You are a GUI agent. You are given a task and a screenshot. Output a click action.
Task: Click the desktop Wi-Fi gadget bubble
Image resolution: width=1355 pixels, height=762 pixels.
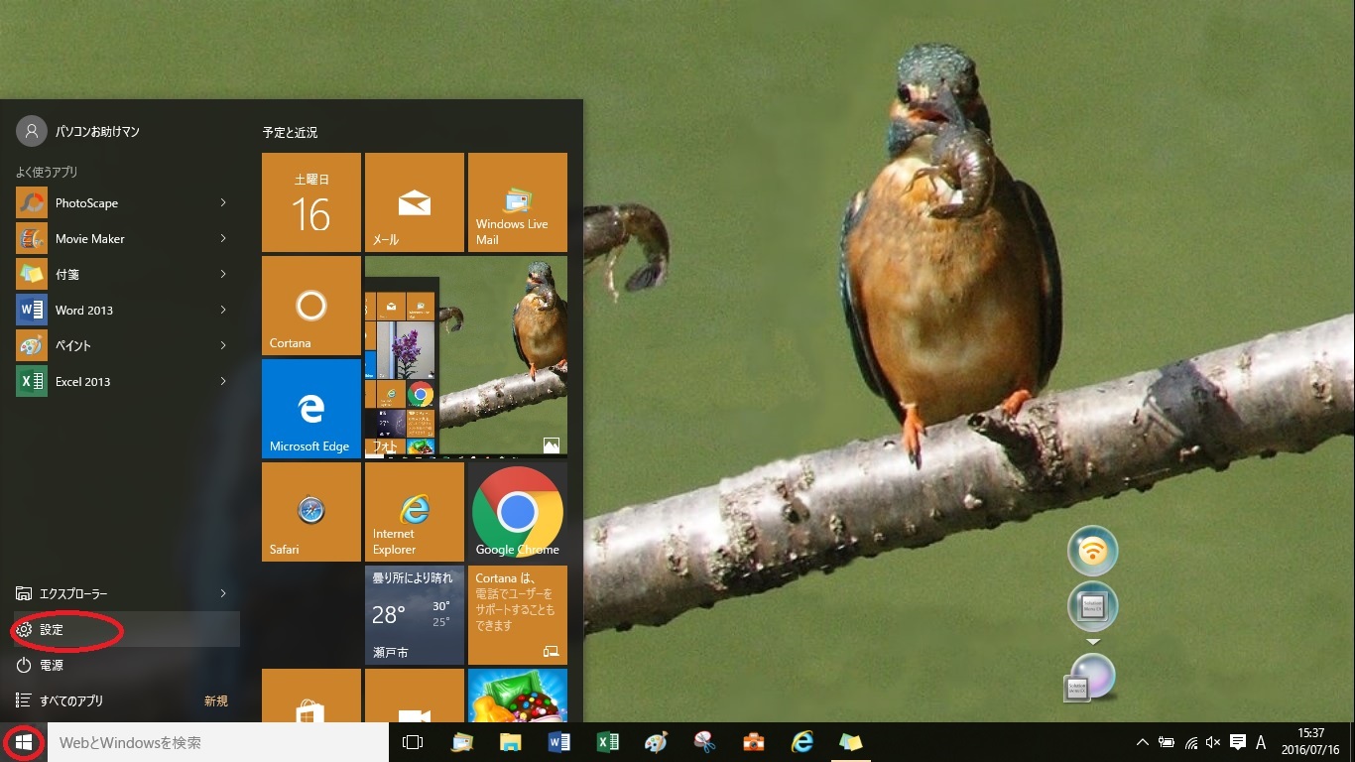pos(1092,551)
